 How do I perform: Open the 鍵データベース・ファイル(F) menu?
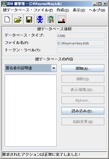coord(28,10)
